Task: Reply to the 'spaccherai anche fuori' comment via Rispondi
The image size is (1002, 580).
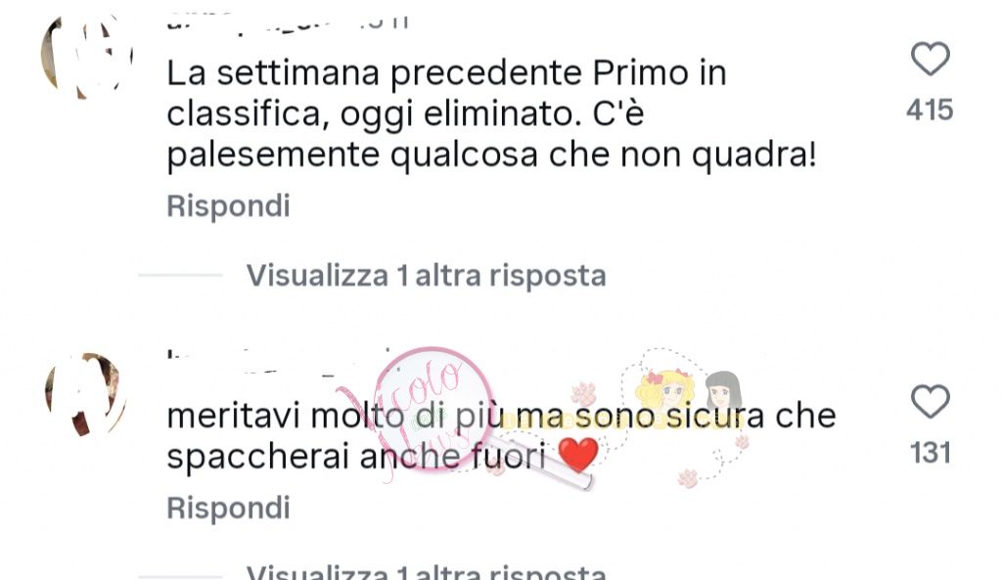Action: [x=228, y=509]
